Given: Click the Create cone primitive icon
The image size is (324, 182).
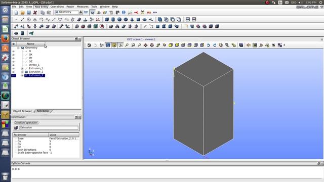Looking at the screenshot, I should click(132, 19).
